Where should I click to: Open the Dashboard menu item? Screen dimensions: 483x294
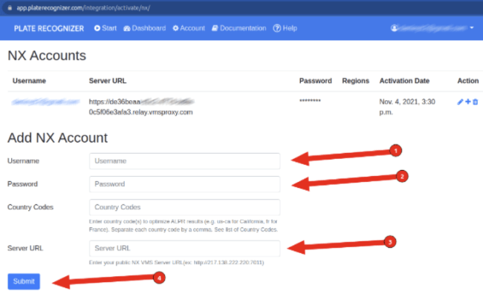pos(144,28)
